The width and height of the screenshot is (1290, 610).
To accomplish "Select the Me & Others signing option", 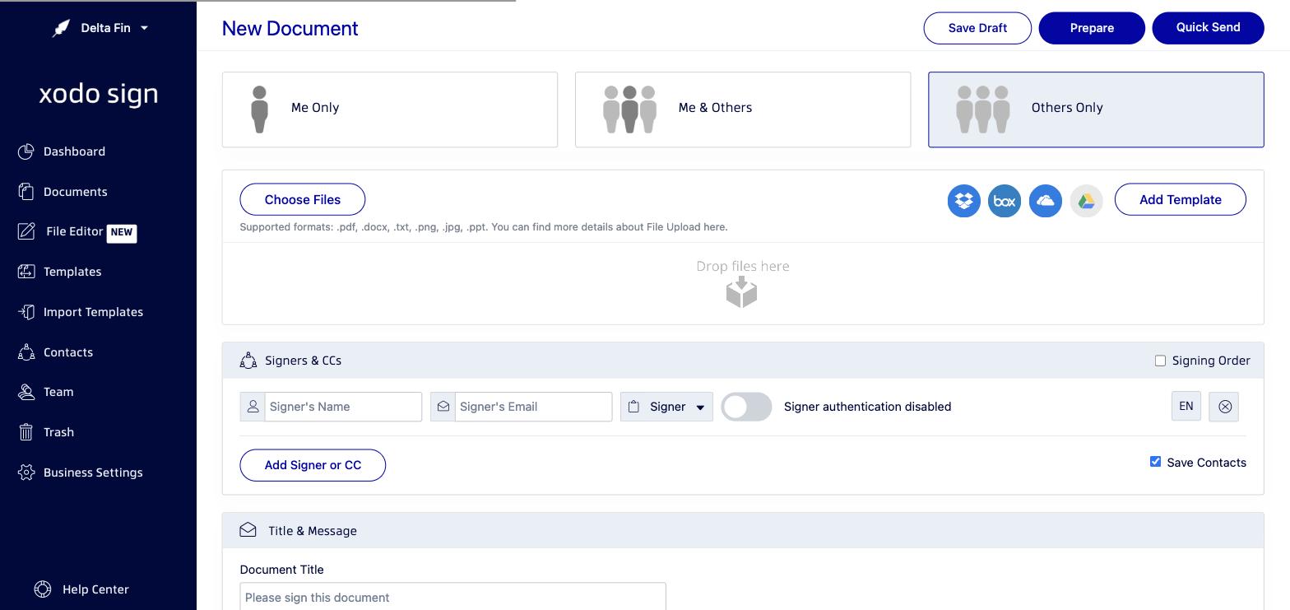I will tap(743, 109).
